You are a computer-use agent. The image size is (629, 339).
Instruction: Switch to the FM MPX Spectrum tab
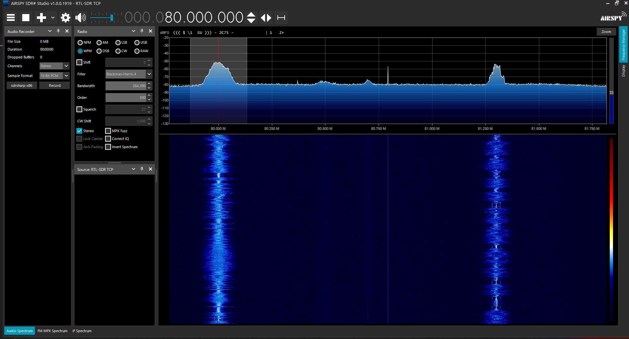[x=53, y=331]
